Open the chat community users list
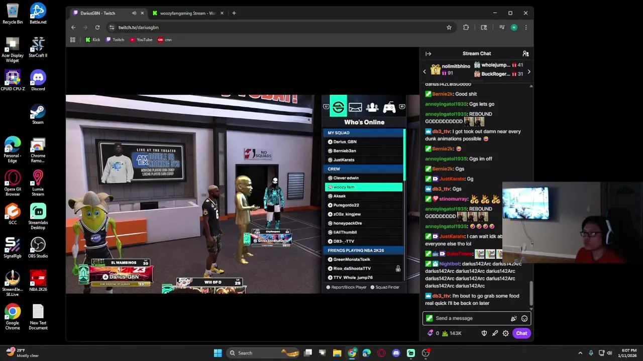The height and width of the screenshot is (361, 643). point(525,54)
